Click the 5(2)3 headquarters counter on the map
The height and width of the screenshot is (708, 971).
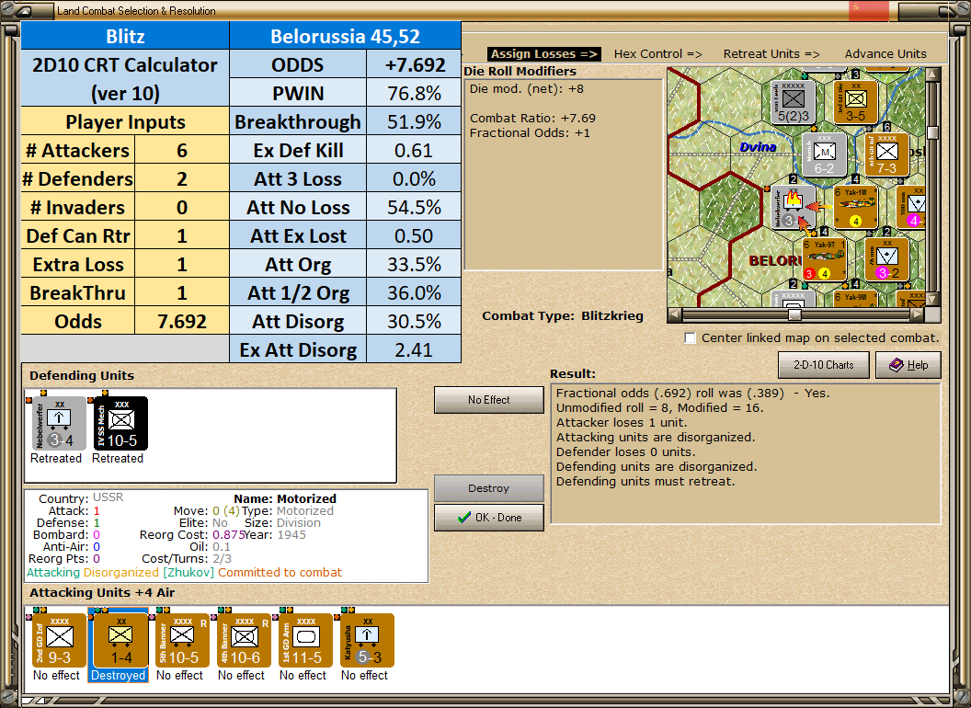794,102
